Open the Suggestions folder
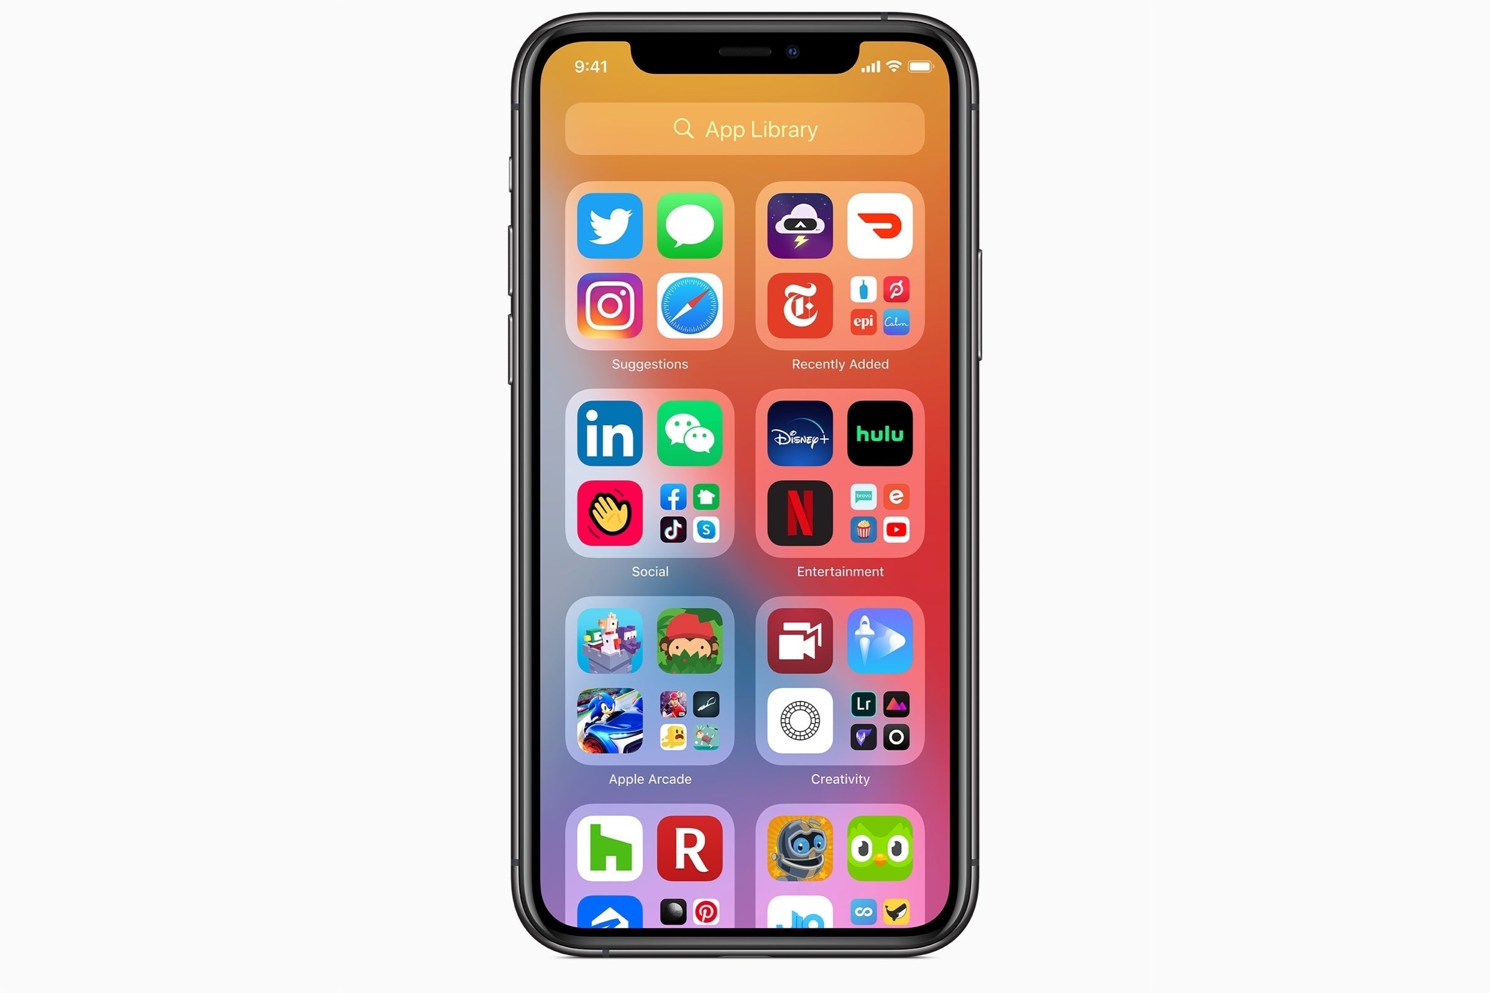 click(648, 272)
